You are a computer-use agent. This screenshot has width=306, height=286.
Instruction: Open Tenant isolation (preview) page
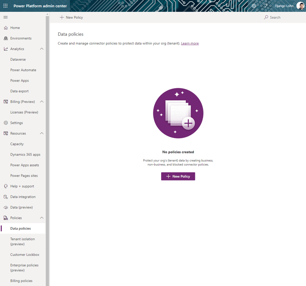[22, 242]
